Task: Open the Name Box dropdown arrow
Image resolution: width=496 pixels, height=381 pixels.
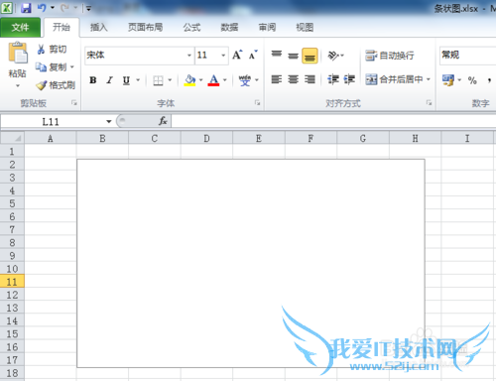Action: coord(108,121)
